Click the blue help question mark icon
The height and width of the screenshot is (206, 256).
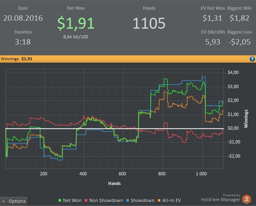252,59
